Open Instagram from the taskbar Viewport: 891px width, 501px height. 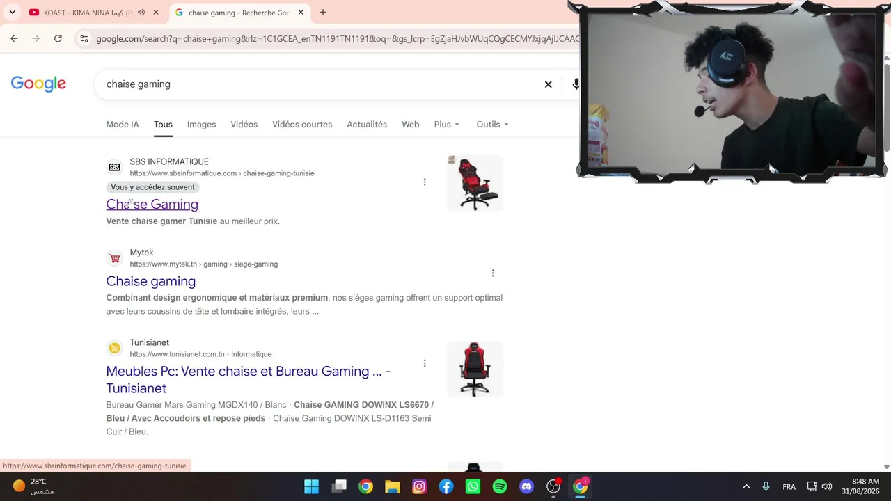click(419, 486)
